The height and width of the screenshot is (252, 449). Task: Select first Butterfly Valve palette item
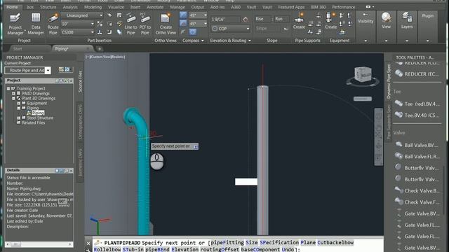(417, 168)
